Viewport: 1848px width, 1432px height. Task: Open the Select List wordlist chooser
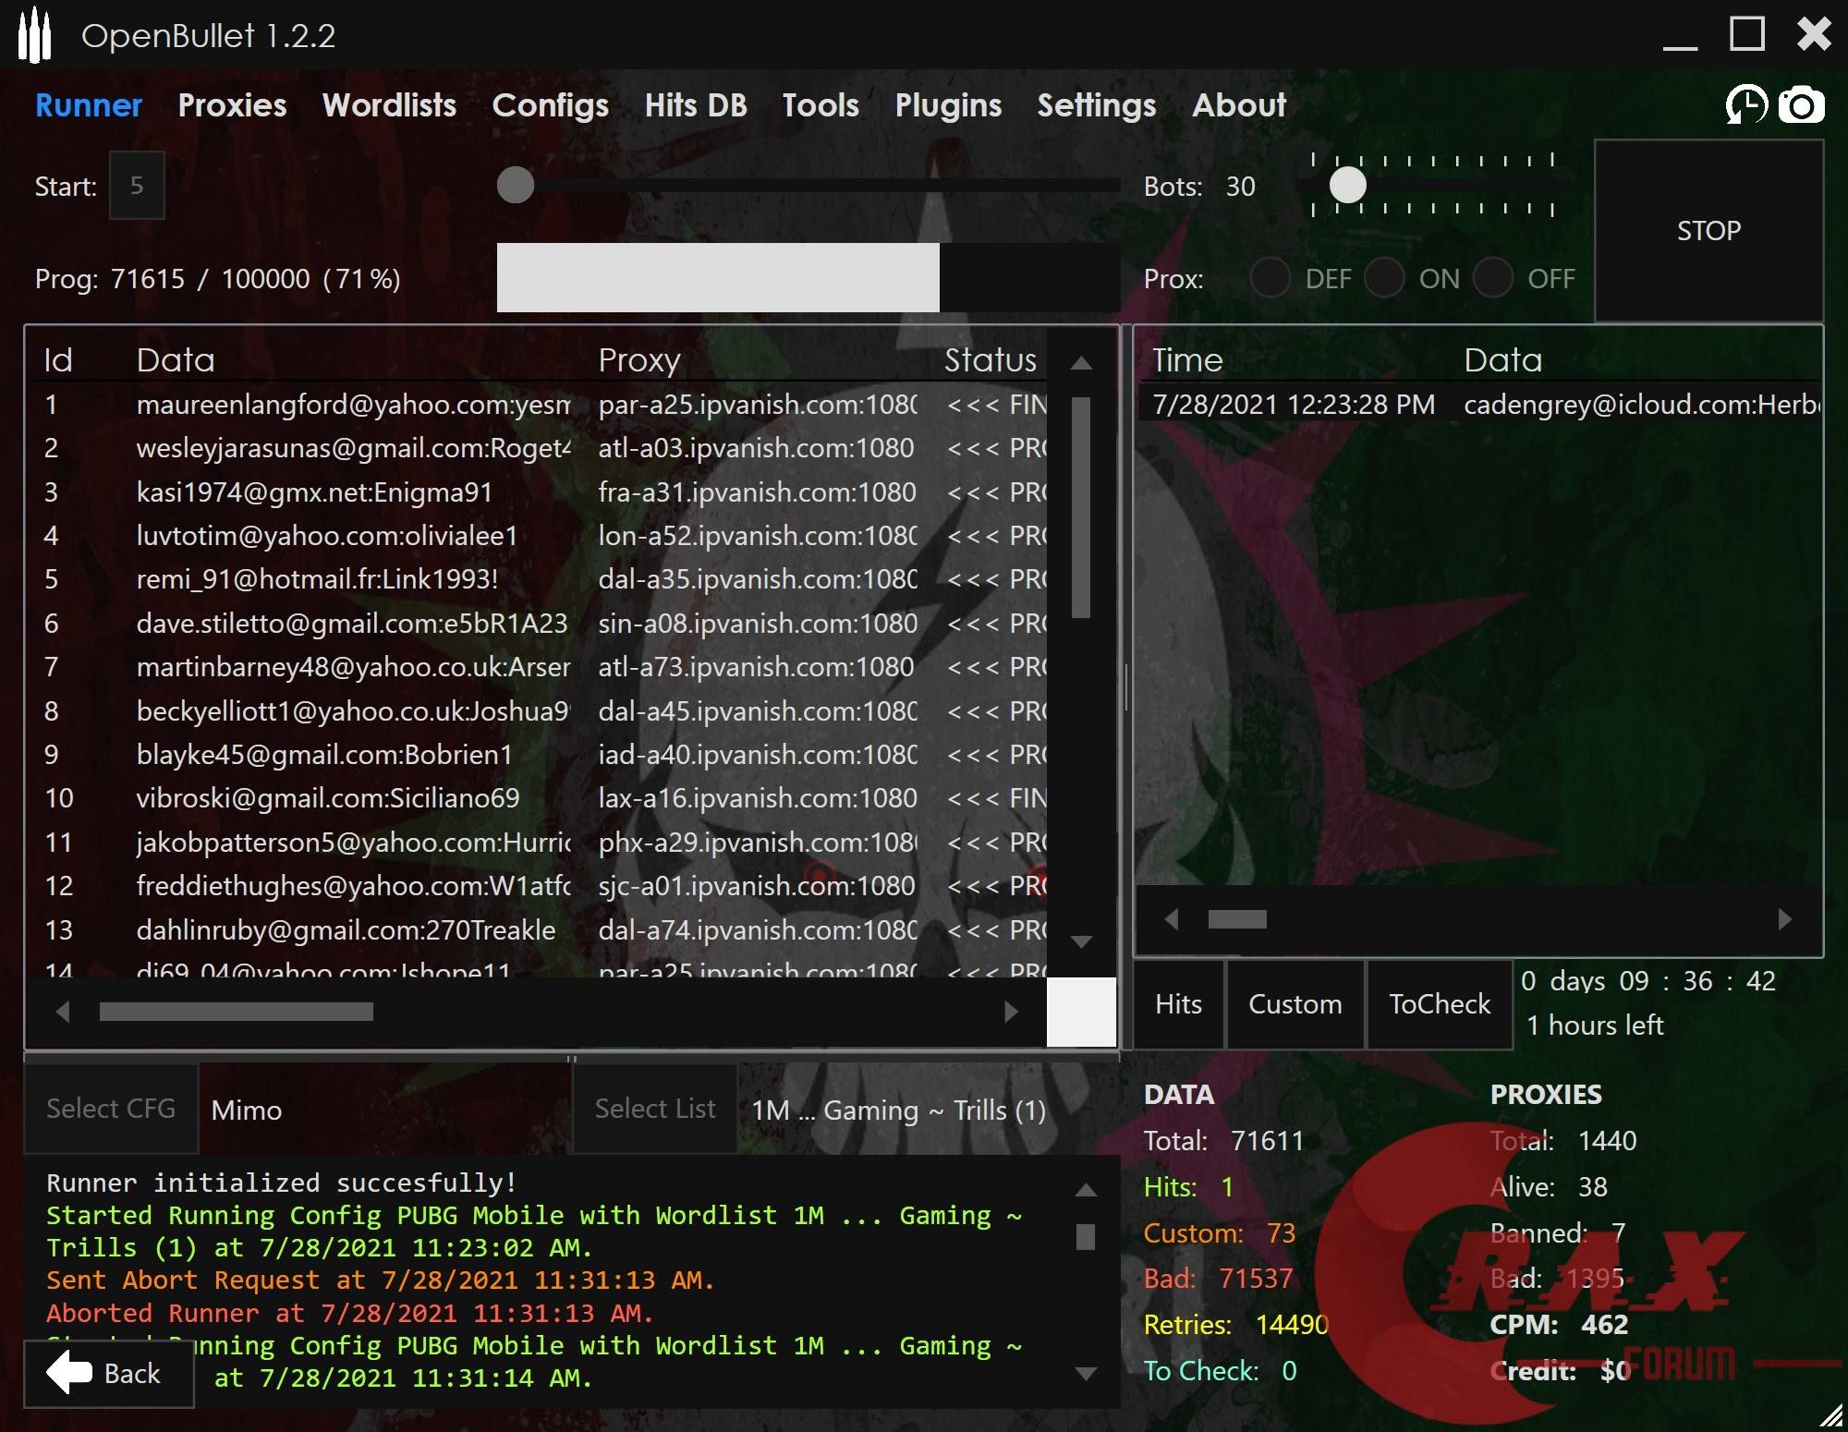point(654,1109)
